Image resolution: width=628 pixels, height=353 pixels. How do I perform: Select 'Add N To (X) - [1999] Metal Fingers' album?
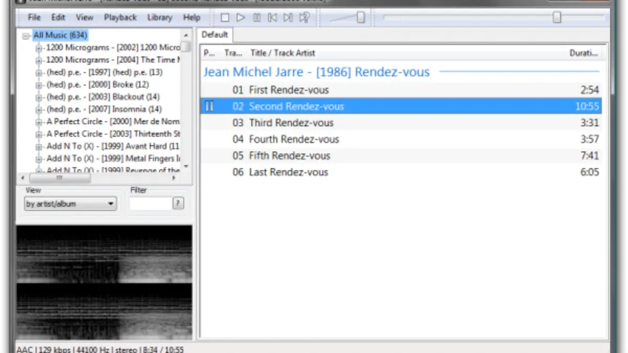point(113,158)
